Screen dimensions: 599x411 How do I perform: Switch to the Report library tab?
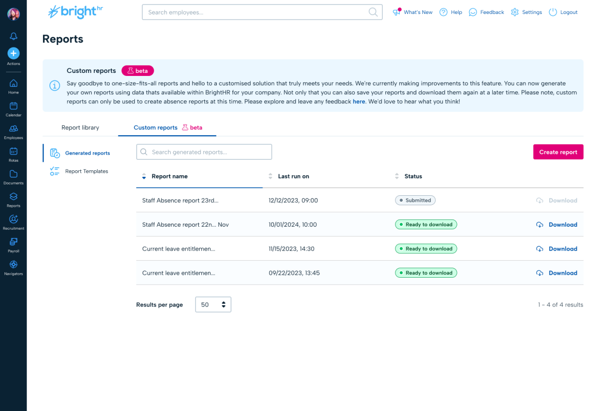tap(80, 127)
